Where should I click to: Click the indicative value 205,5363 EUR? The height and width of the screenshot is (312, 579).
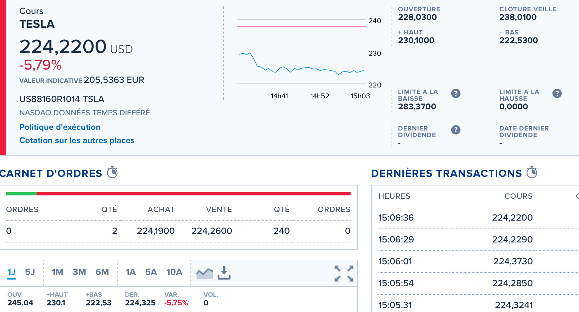coord(114,80)
